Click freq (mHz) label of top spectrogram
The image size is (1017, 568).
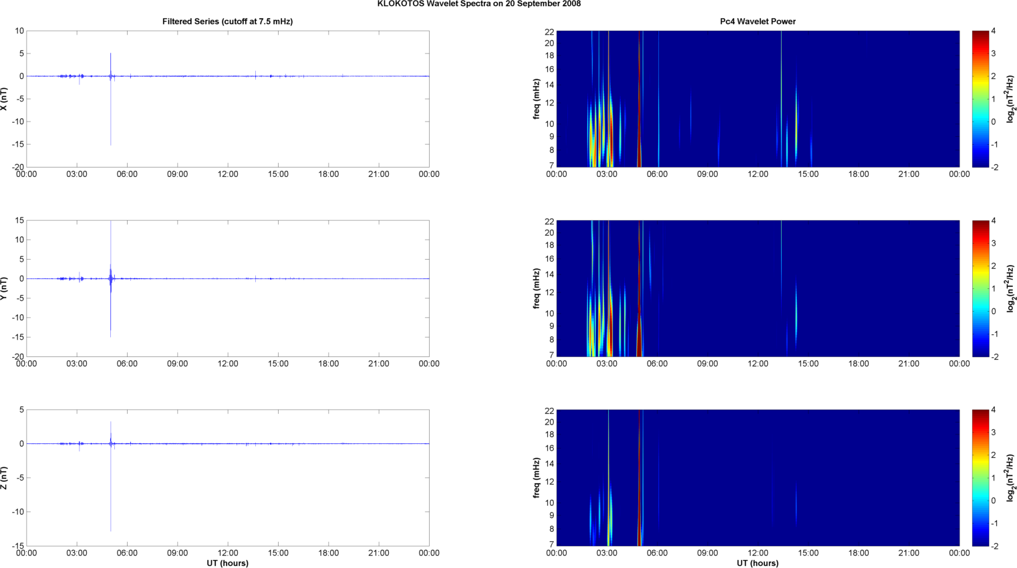tap(537, 99)
